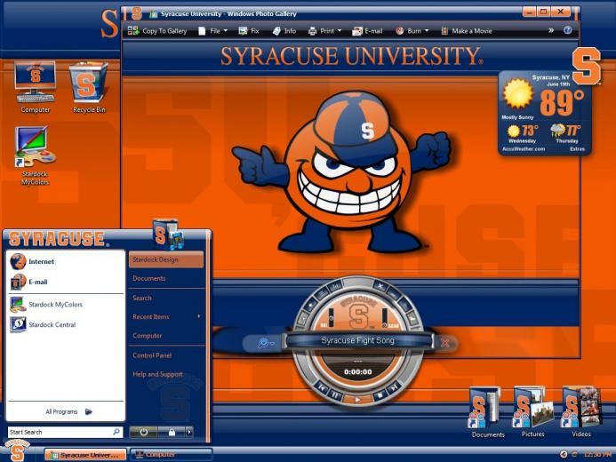Viewport: 616px width, 462px height.
Task: Launch Stardock MyColors desktop shortcut
Action: 35,155
